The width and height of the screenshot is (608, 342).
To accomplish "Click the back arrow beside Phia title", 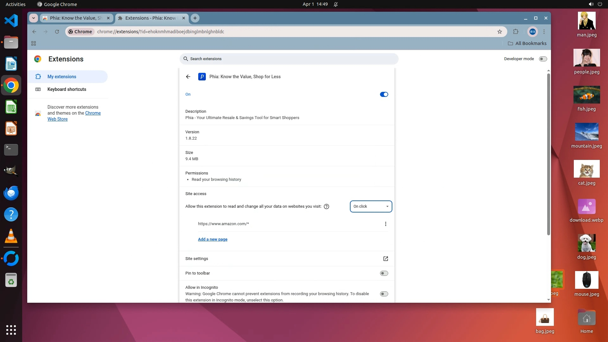I will click(x=188, y=77).
